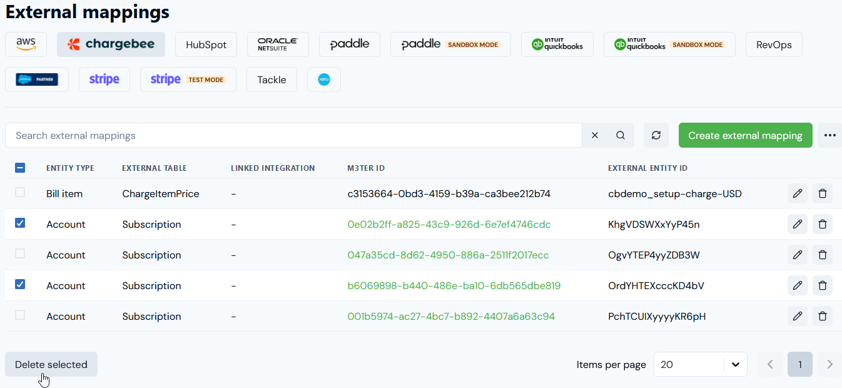Delete the cbdemo_setup-charge-USD mapping

tap(823, 193)
